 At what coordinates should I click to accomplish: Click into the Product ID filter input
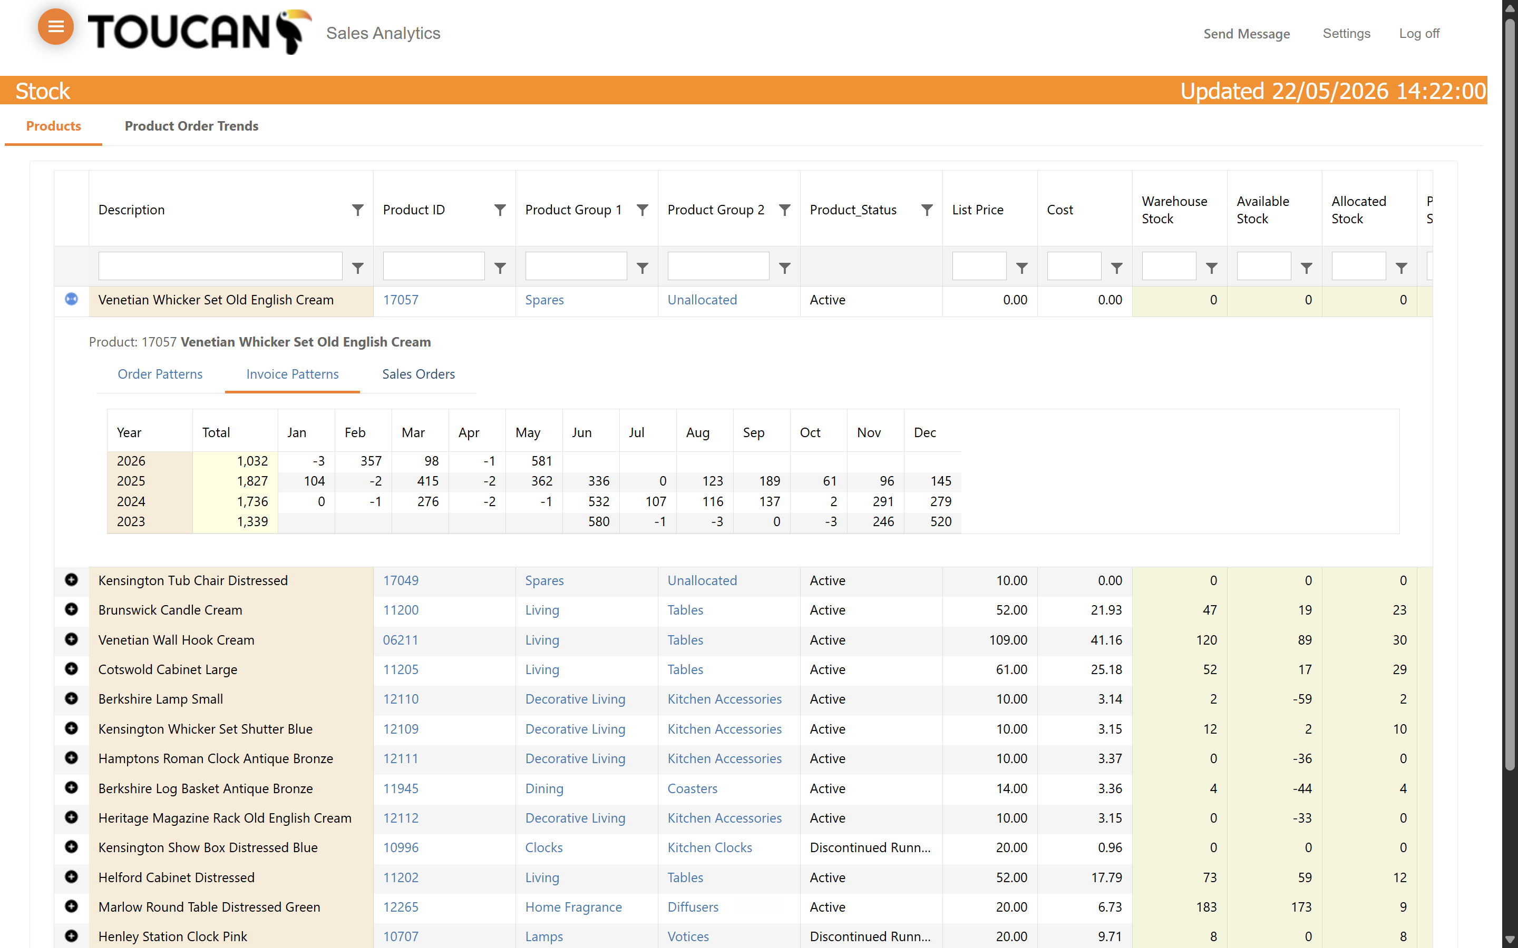click(x=433, y=266)
